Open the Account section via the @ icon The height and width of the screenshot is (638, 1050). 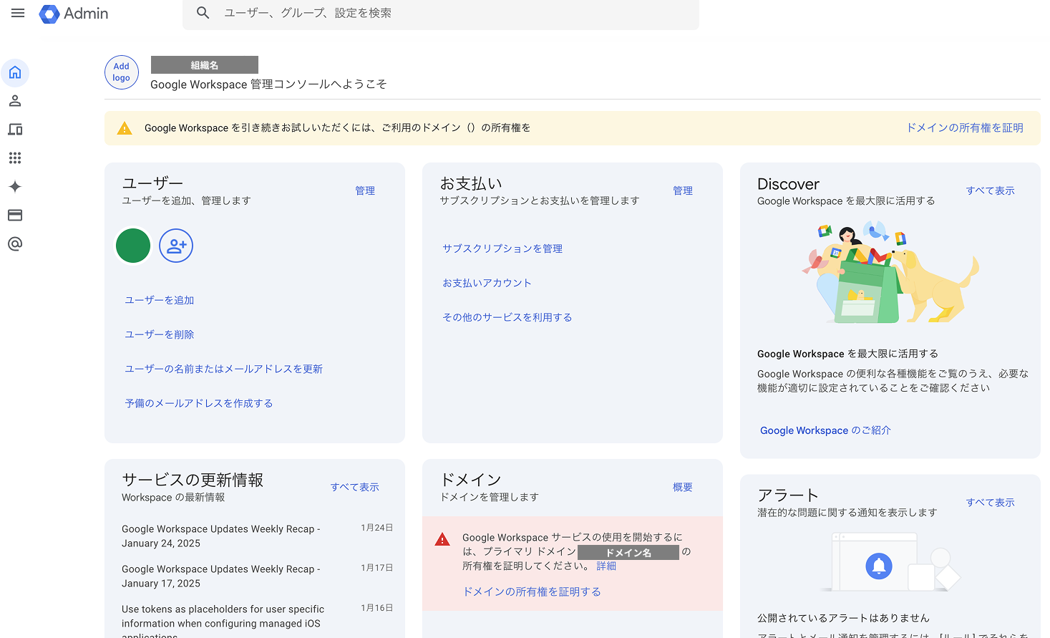15,244
